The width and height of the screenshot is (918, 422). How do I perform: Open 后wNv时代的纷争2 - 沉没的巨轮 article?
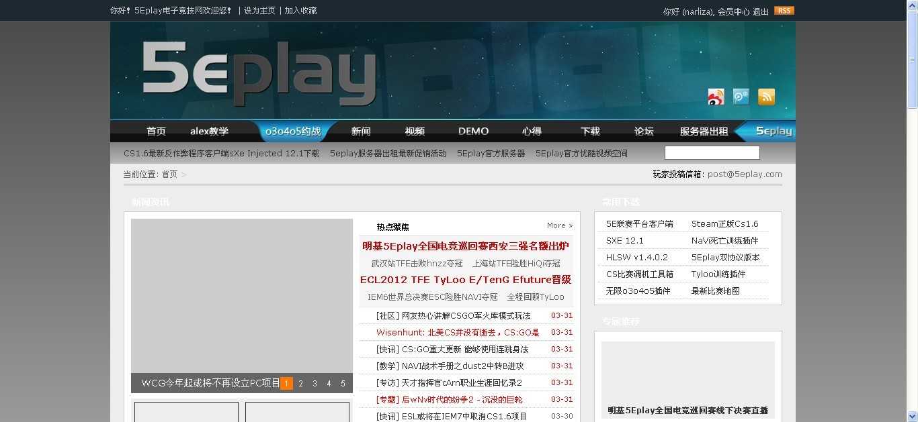[x=462, y=400]
